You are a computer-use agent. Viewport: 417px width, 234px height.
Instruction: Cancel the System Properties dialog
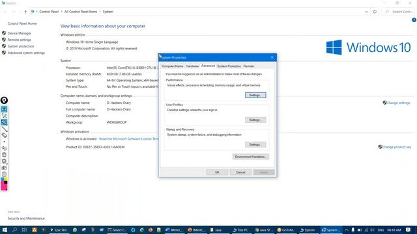[x=240, y=172]
